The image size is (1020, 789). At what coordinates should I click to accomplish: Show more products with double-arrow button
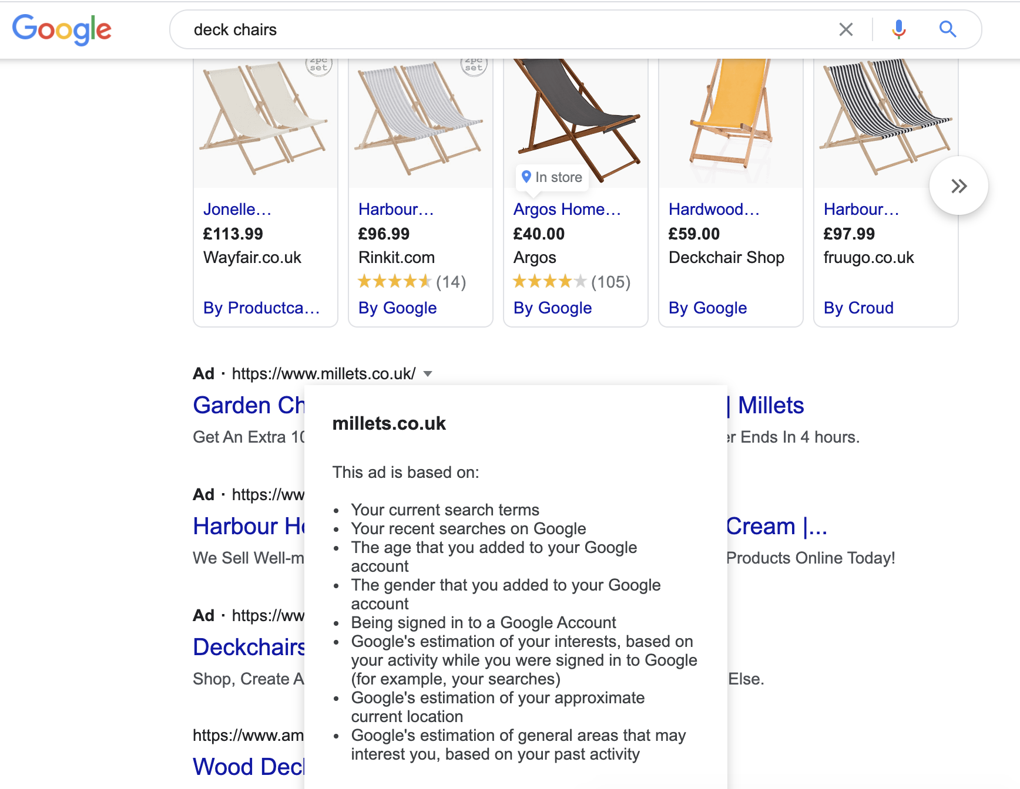pos(958,186)
